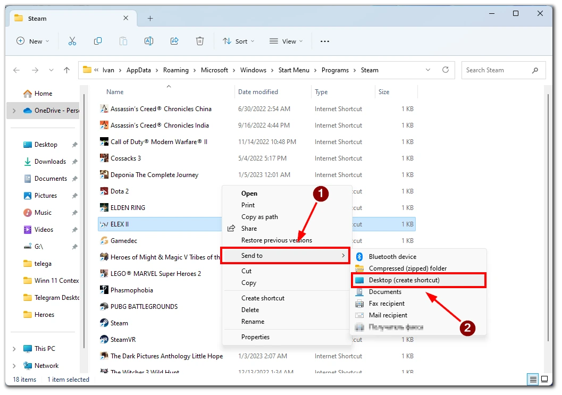Click the Gamedec shortcut icon

pos(104,240)
